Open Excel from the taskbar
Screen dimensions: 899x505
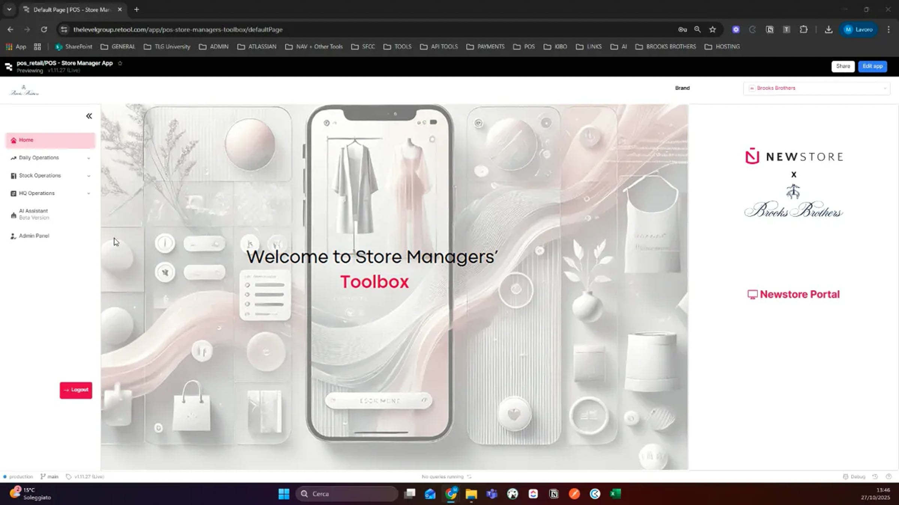point(615,494)
